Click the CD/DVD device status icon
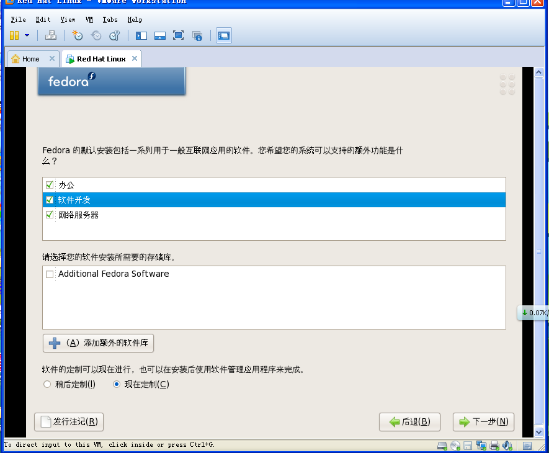This screenshot has width=549, height=453. pos(455,445)
